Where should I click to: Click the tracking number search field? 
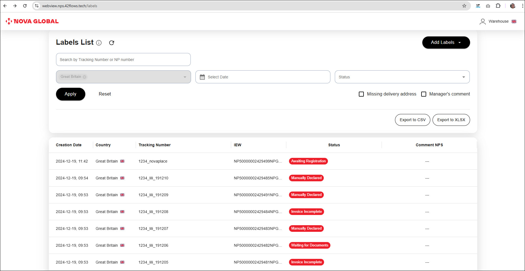pyautogui.click(x=123, y=60)
